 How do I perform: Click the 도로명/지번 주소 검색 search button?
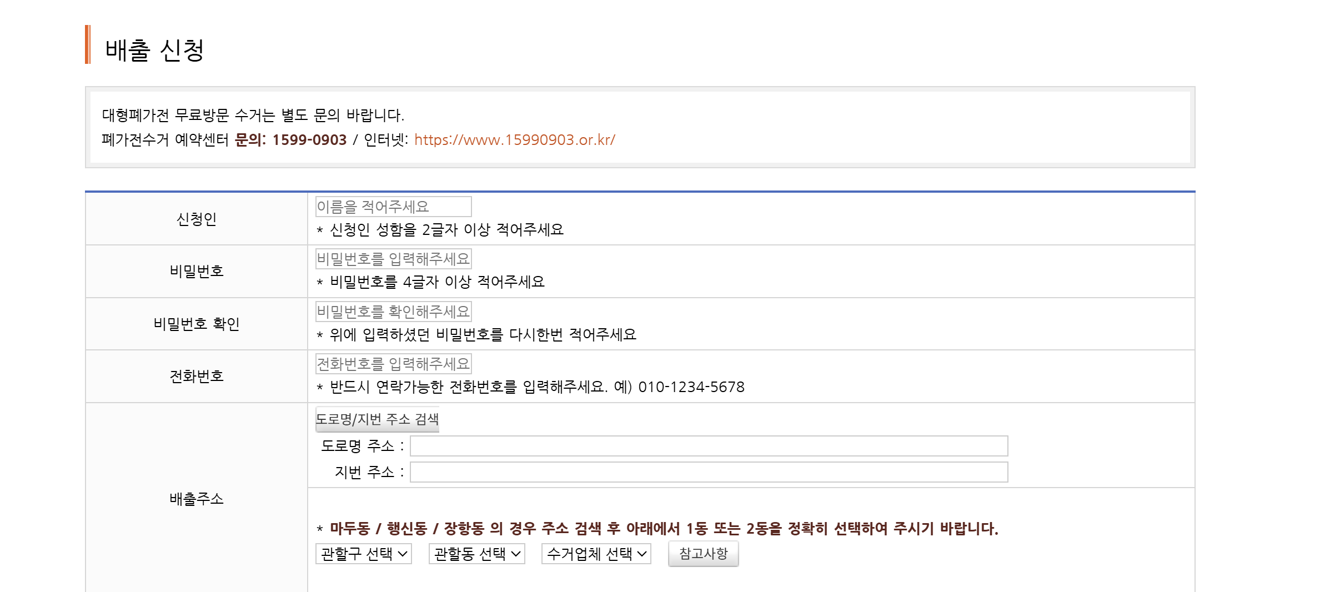(377, 420)
